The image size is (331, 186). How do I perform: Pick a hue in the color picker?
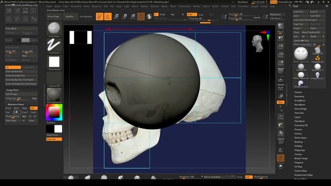click(x=54, y=113)
